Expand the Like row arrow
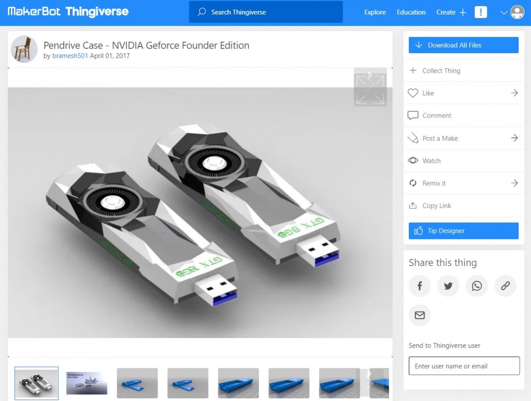 pos(514,93)
